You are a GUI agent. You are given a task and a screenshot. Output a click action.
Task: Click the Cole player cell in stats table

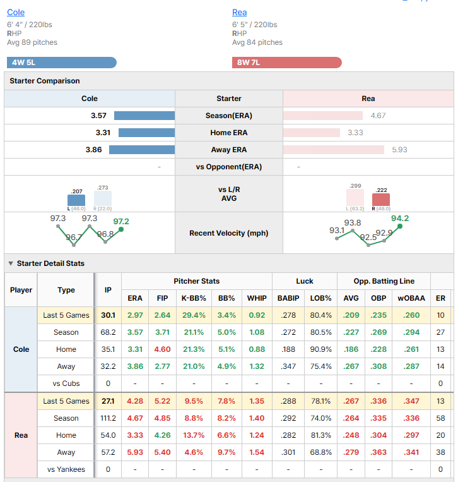click(21, 349)
